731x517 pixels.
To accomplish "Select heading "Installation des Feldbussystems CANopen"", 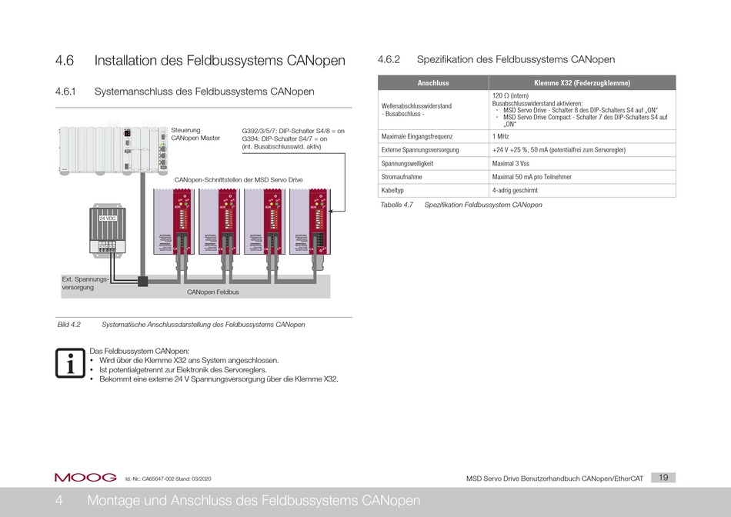I will [x=219, y=61].
